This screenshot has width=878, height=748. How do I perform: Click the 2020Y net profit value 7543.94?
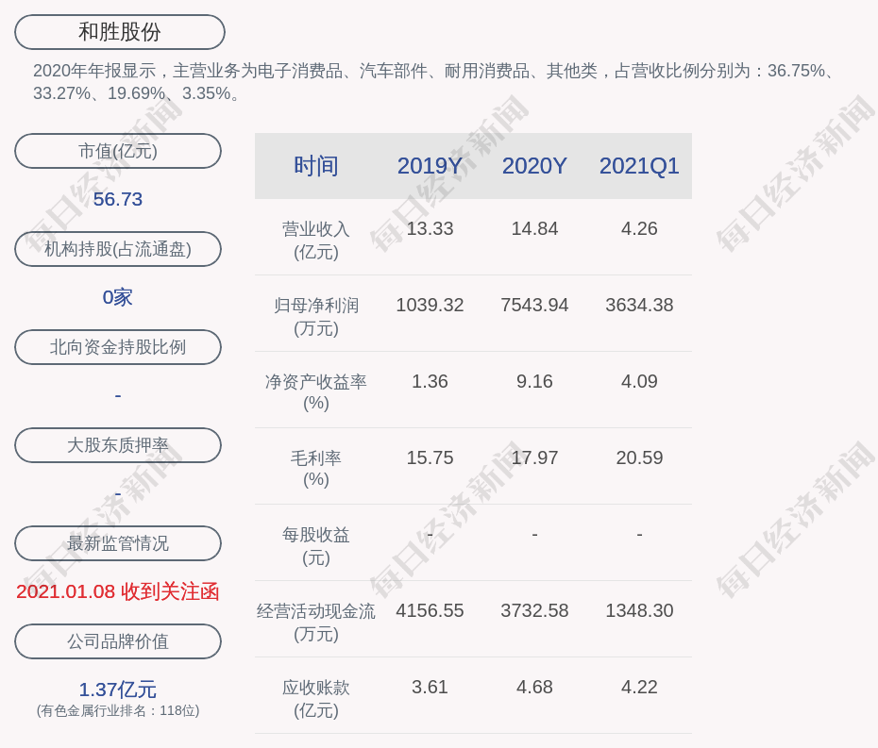pos(534,306)
